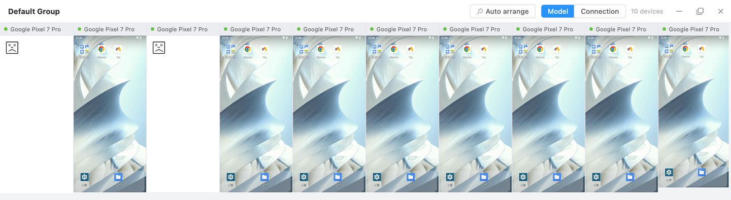This screenshot has width=731, height=200.
Task: Click the Auto arrange button
Action: tap(503, 11)
